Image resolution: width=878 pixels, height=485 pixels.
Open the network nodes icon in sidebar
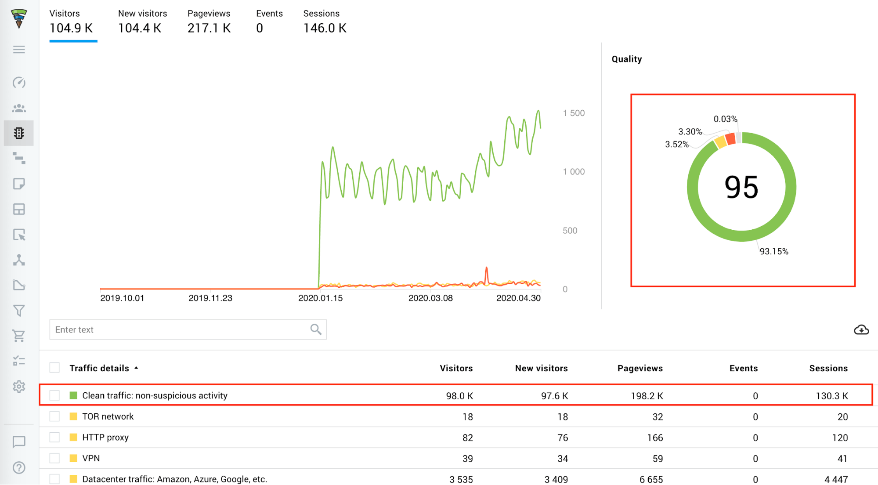coord(19,260)
